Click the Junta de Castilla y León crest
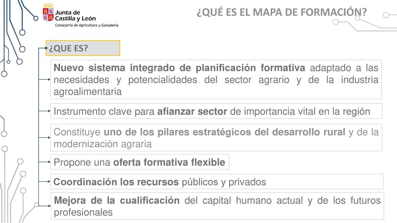The image size is (397, 223). point(48,12)
